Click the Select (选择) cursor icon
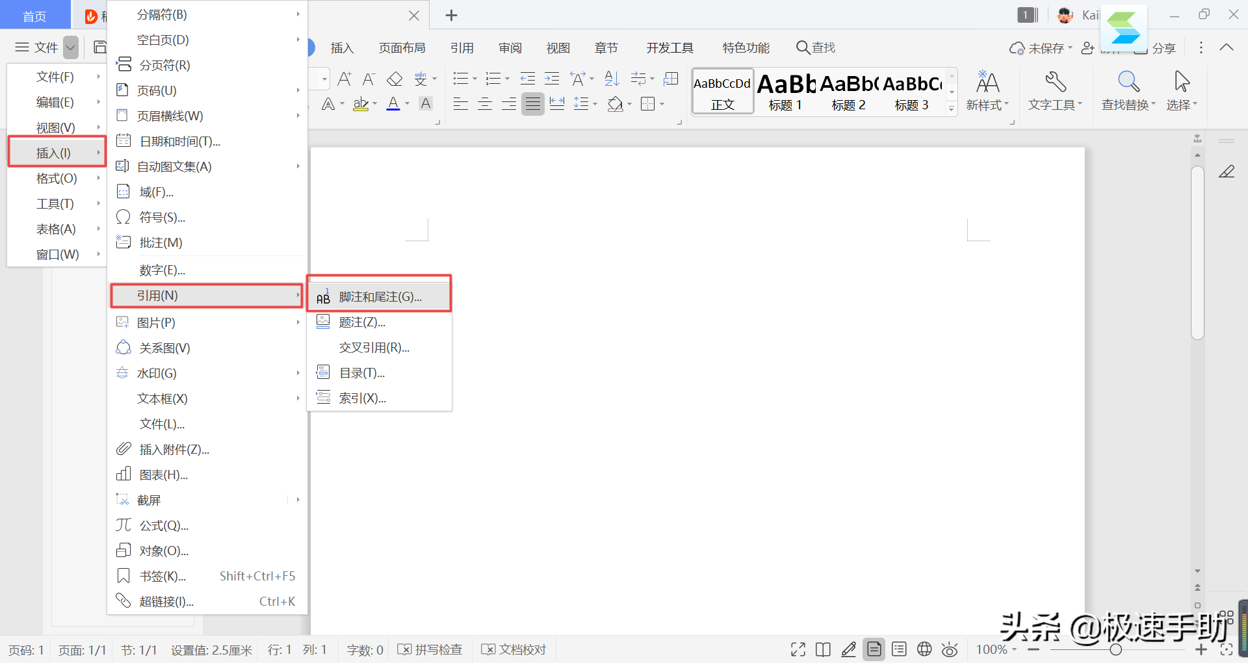The width and height of the screenshot is (1248, 663). pyautogui.click(x=1182, y=91)
